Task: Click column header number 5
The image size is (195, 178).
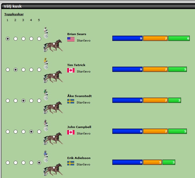Action: (x=39, y=20)
